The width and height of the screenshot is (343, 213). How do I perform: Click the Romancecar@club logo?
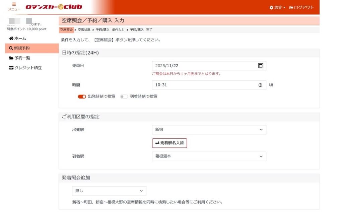click(54, 7)
